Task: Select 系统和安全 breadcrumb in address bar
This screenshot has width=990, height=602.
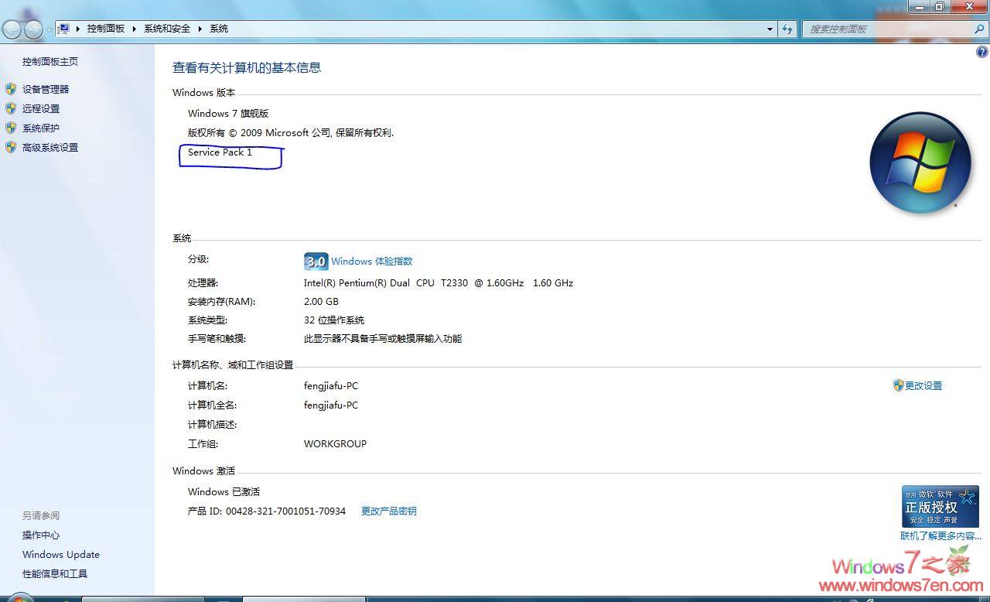Action: coord(167,29)
